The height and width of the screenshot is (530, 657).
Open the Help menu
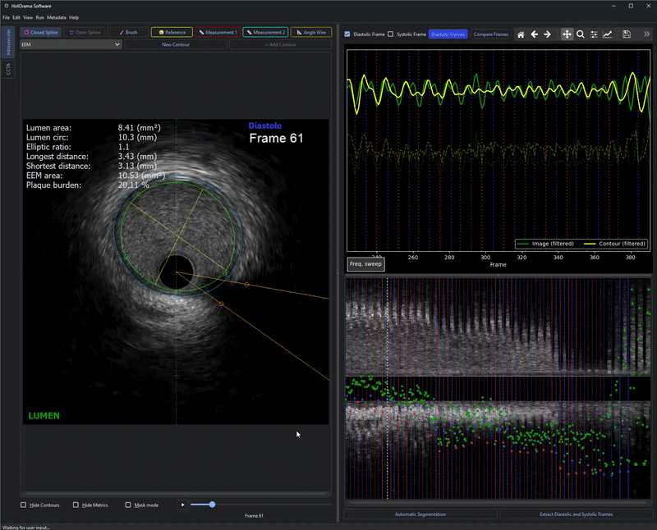click(x=74, y=17)
